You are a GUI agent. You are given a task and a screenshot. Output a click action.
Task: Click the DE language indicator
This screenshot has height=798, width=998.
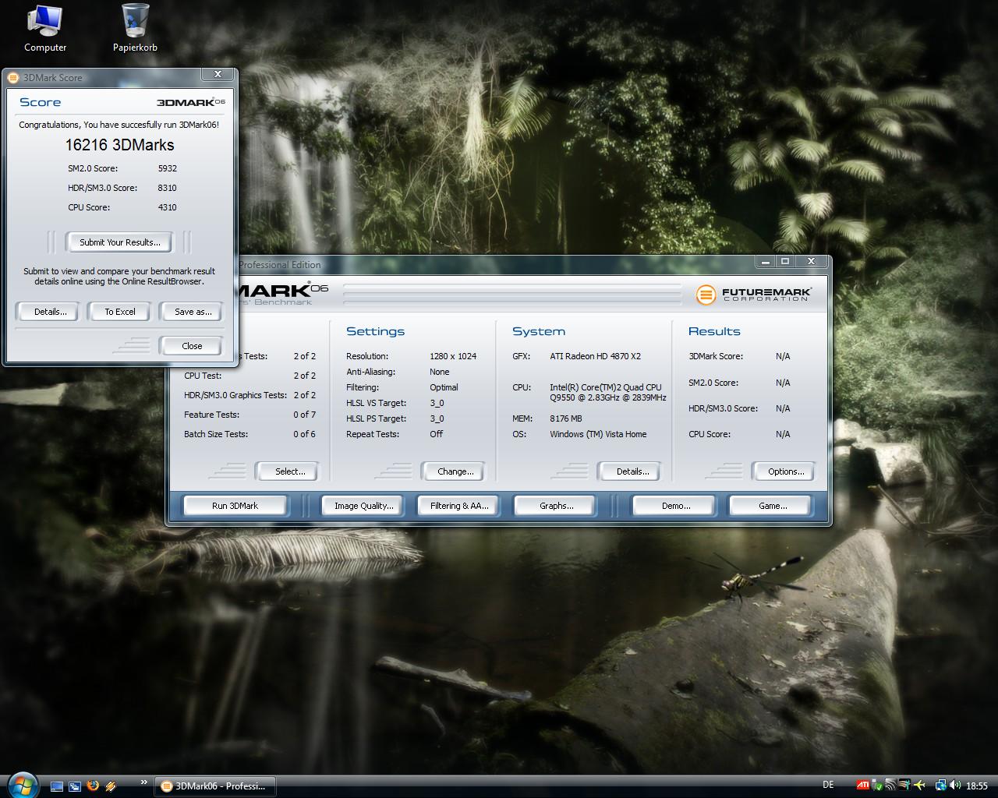[x=828, y=786]
